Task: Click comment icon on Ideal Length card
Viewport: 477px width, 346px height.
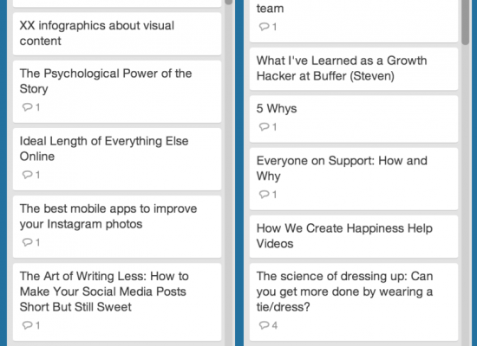Action: click(x=27, y=175)
